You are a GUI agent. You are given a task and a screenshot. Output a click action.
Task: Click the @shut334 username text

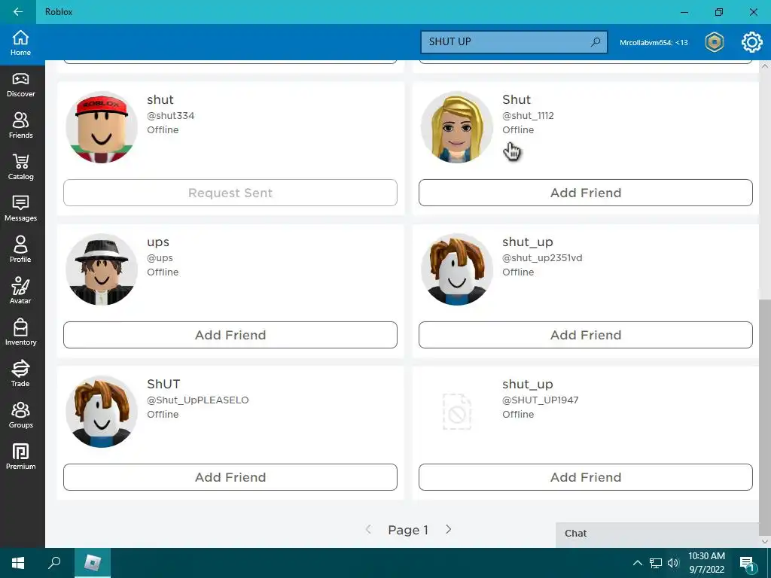click(171, 115)
